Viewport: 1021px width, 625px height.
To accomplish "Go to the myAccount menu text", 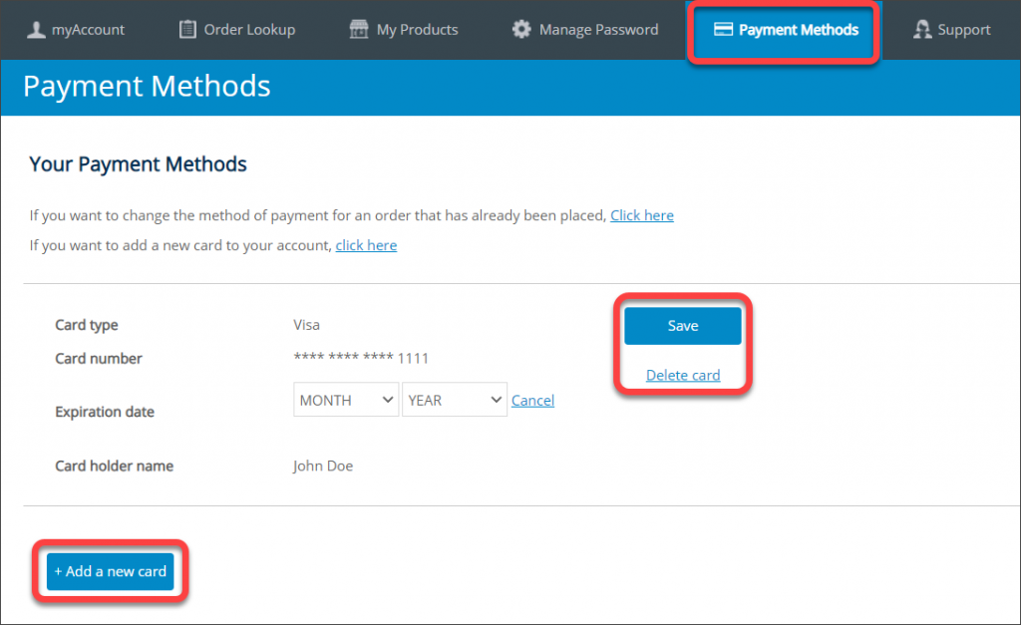I will click(x=88, y=30).
